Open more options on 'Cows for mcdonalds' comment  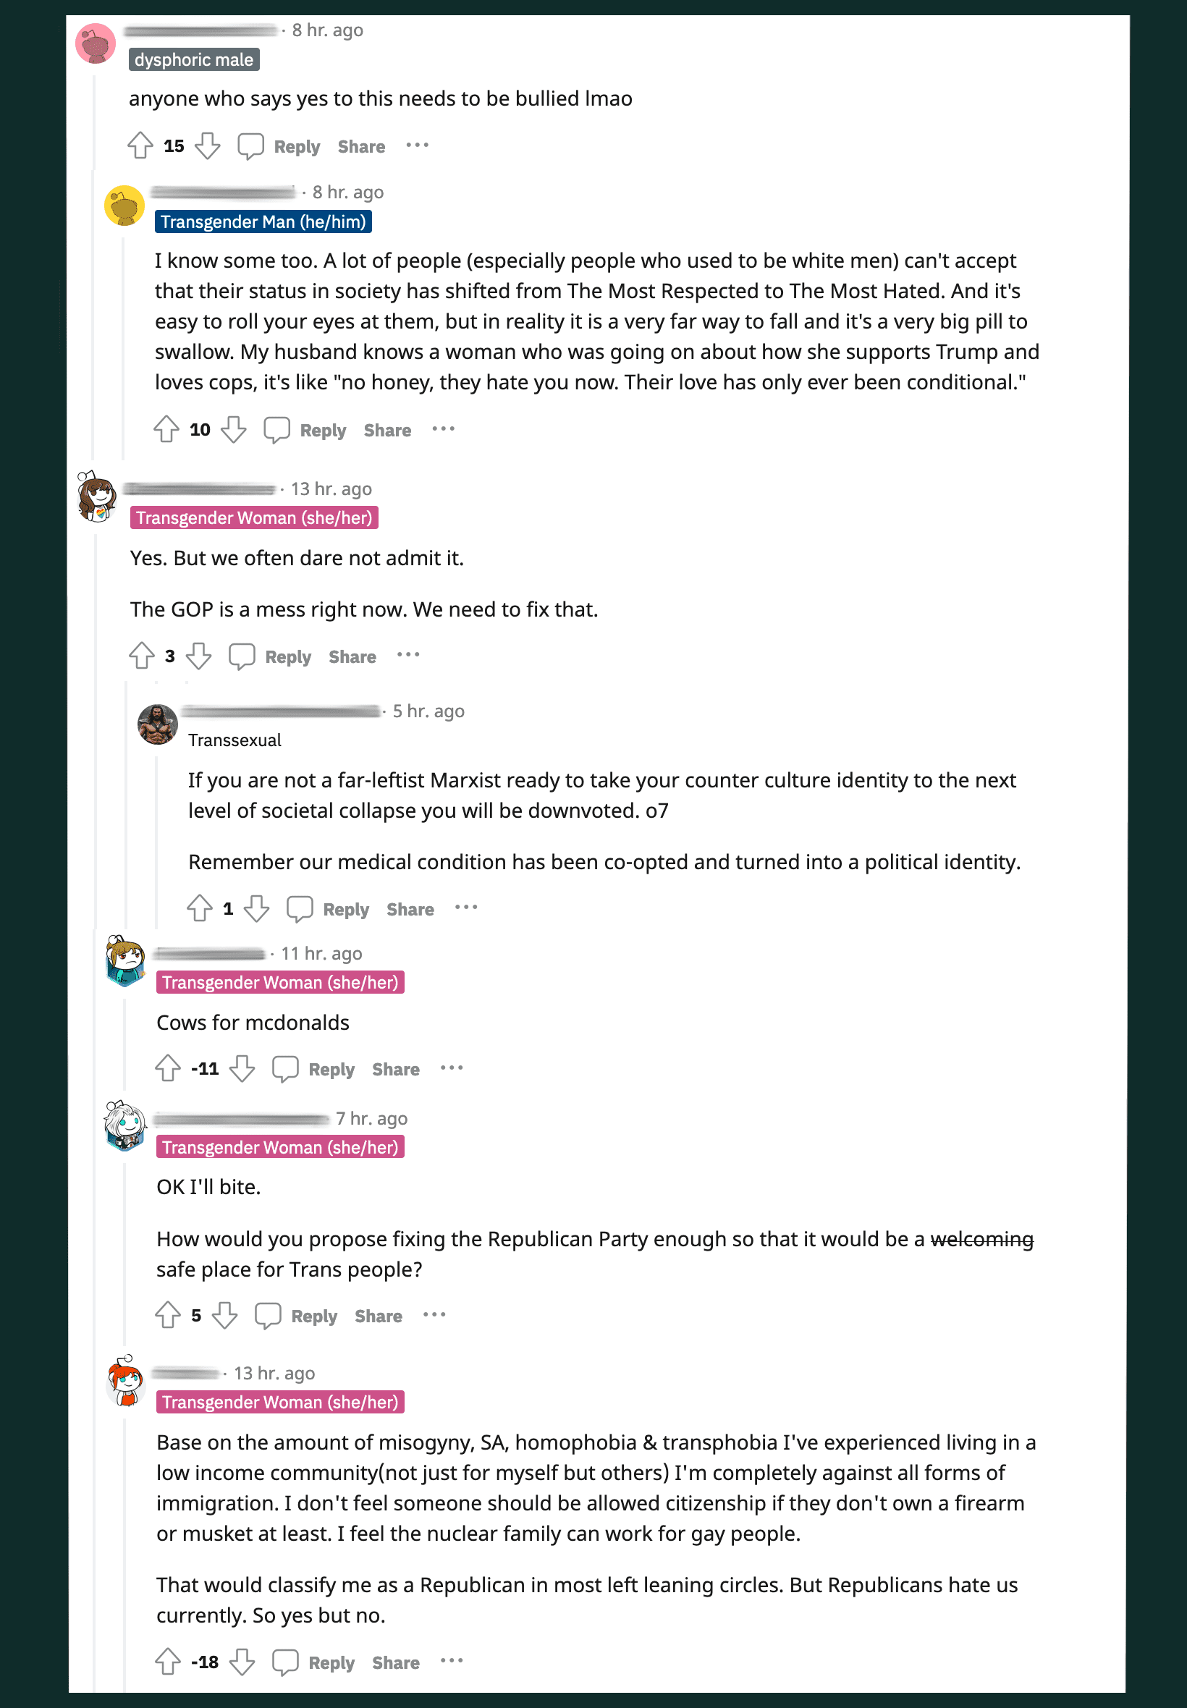(x=452, y=1068)
